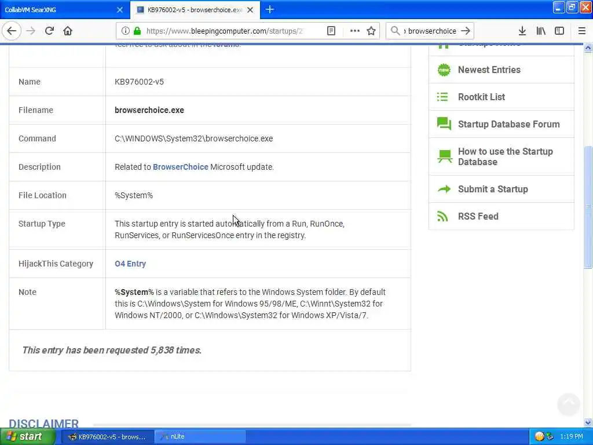Image resolution: width=593 pixels, height=445 pixels.
Task: Click the browserchoice search box
Action: click(x=430, y=31)
